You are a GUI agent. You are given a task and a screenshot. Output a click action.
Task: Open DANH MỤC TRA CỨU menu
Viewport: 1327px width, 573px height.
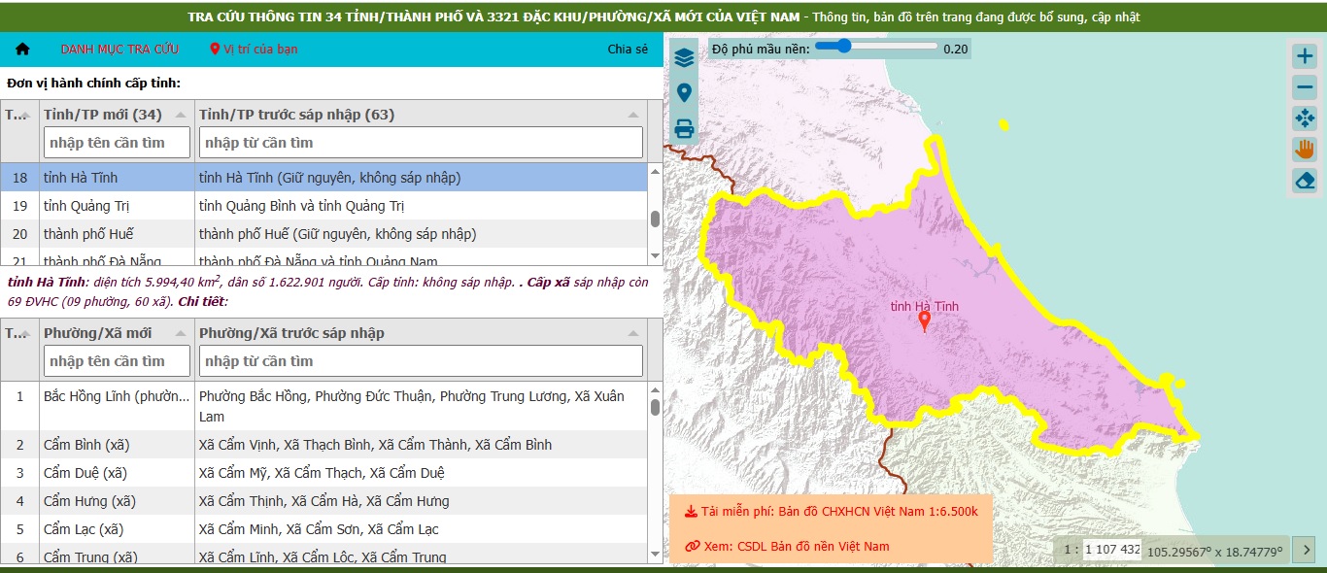[x=119, y=49]
